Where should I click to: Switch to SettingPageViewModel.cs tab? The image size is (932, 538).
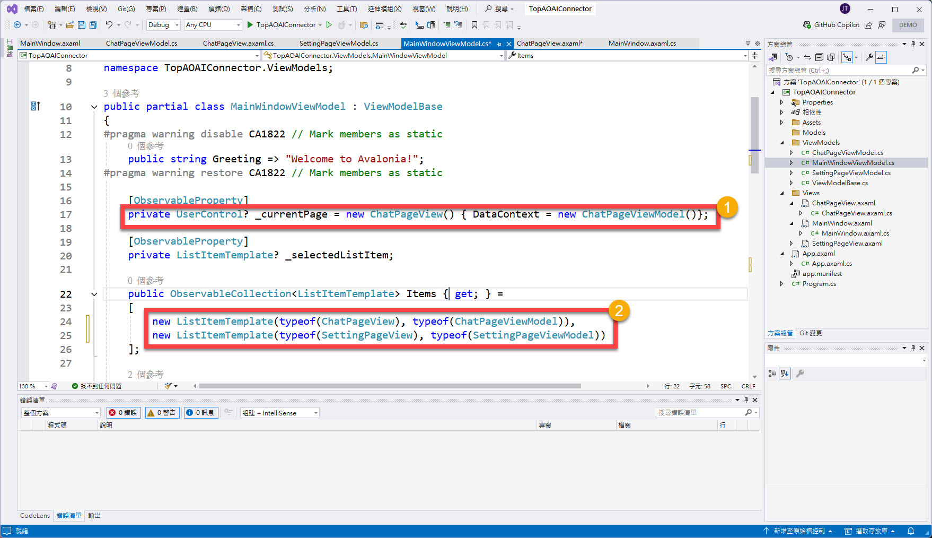pos(339,44)
